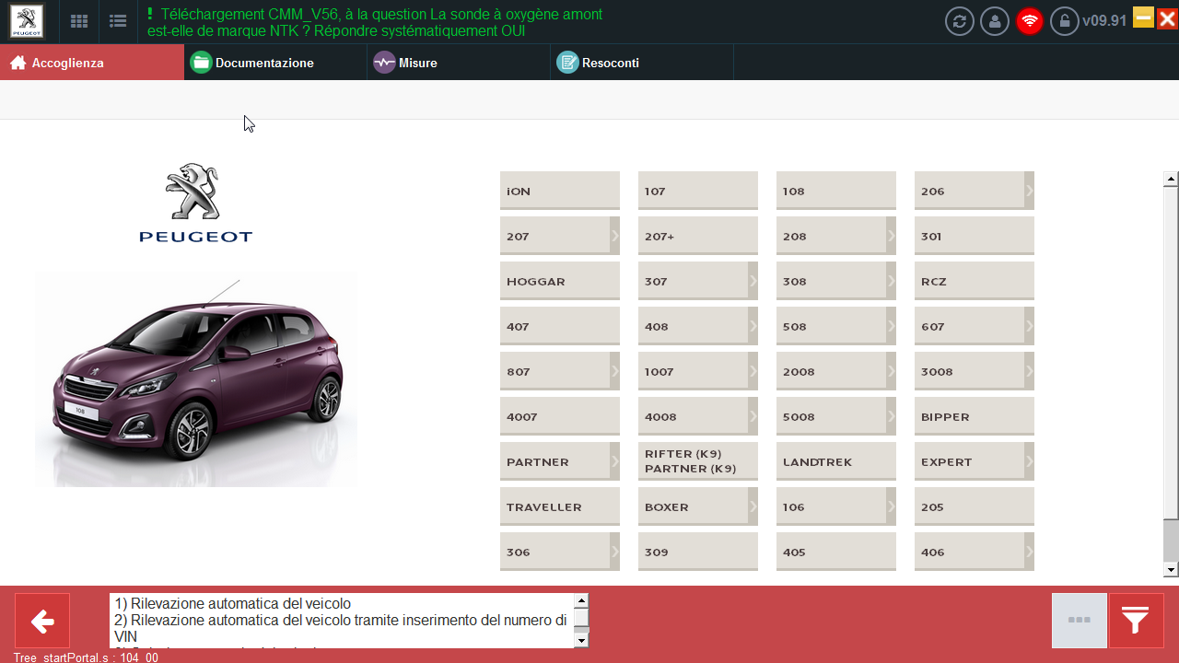Expand the 307 model submenu arrow

coord(753,281)
